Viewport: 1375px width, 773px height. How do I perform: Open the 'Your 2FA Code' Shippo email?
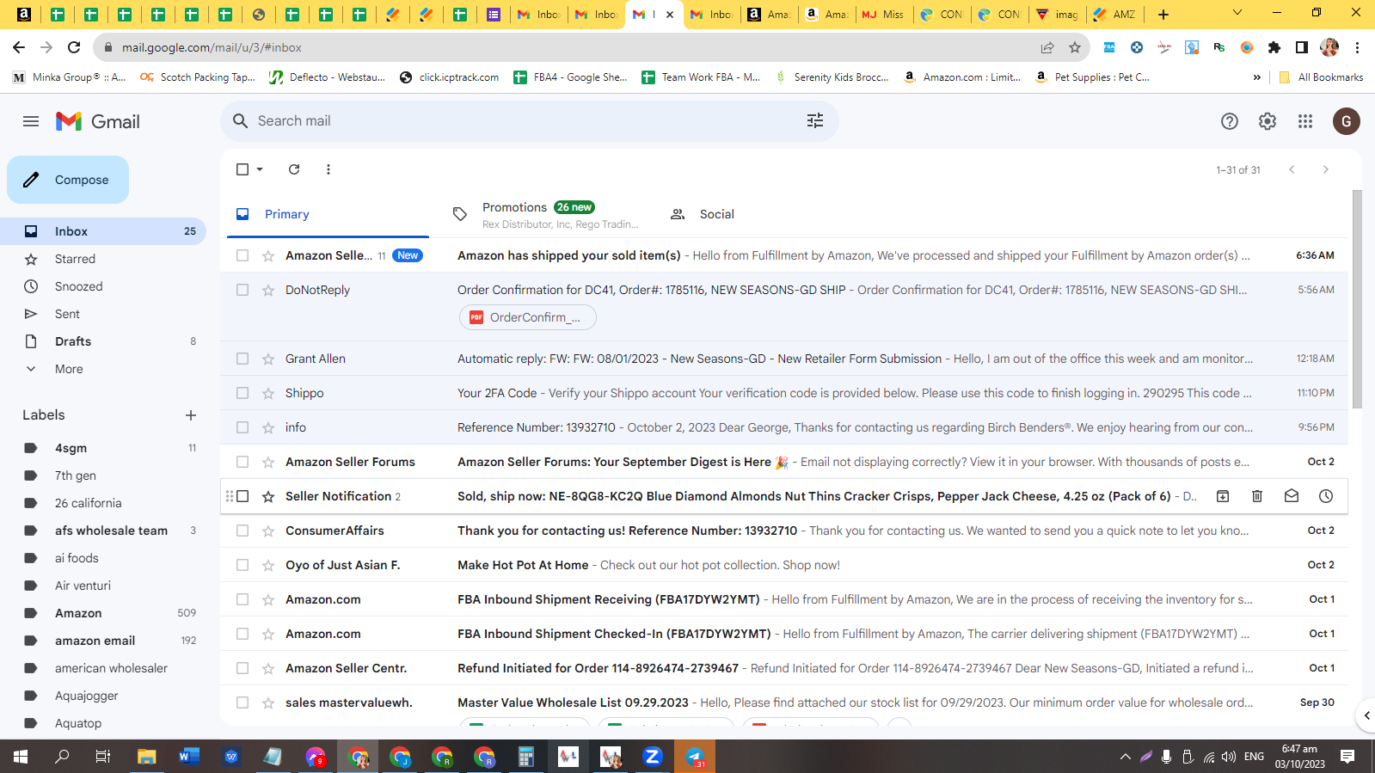click(x=784, y=393)
